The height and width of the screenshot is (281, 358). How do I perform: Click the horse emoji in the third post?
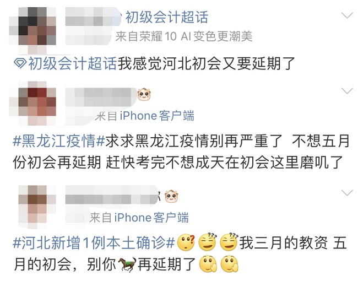[x=127, y=264]
